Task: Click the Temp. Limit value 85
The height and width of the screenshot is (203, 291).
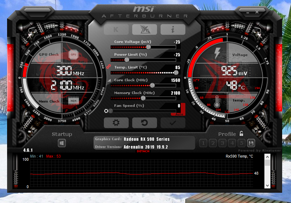Action: point(178,67)
